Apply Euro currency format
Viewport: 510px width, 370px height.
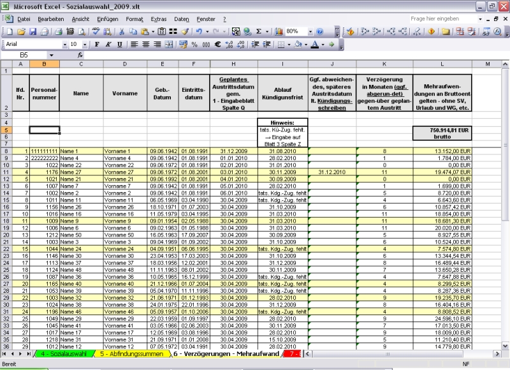click(x=217, y=45)
